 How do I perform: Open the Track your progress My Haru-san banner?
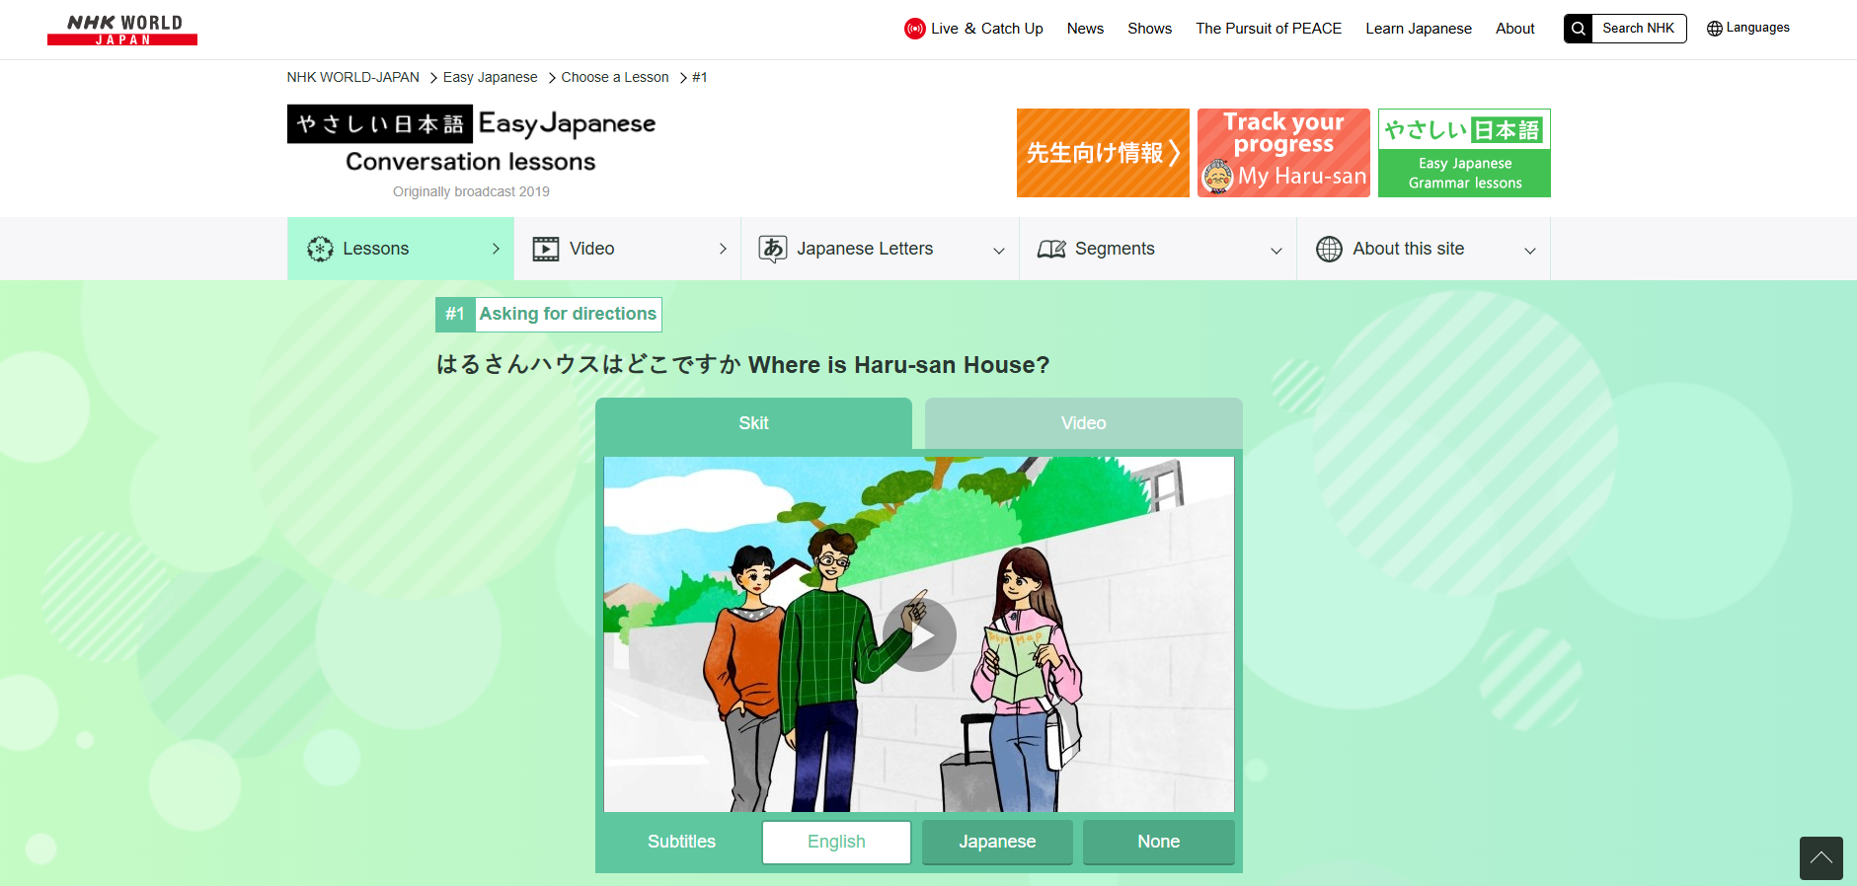point(1283,153)
